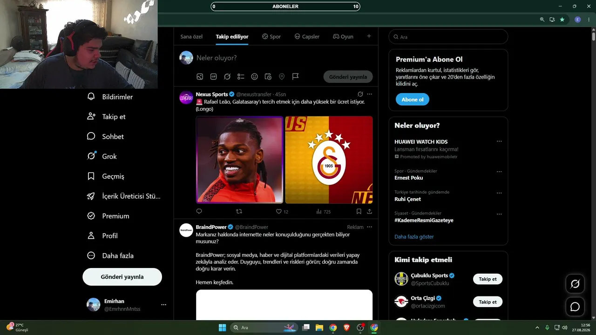This screenshot has height=335, width=596.
Task: Switch to the Sana özel tab
Action: tap(191, 37)
